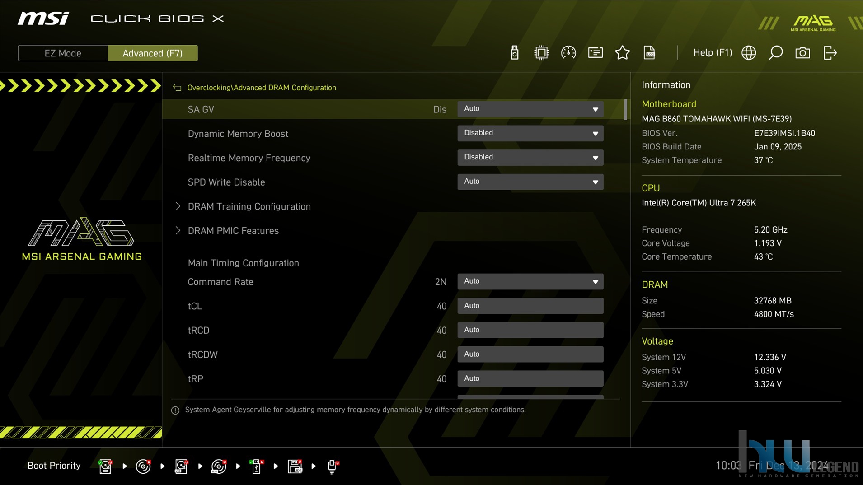Open the CPU chip information icon
This screenshot has width=863, height=485.
pos(541,53)
